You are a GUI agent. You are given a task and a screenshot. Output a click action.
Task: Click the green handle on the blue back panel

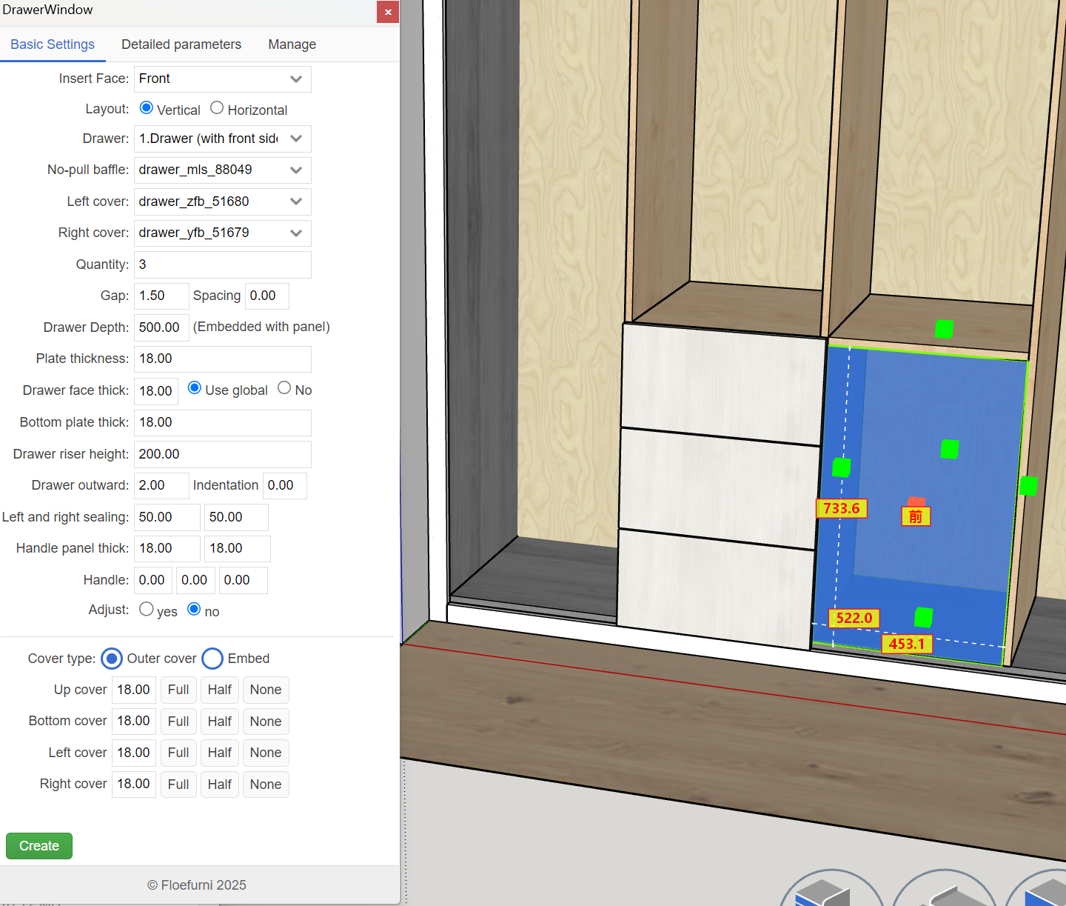point(949,449)
